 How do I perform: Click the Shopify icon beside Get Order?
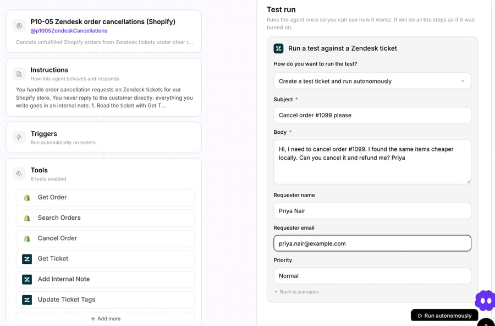point(27,198)
